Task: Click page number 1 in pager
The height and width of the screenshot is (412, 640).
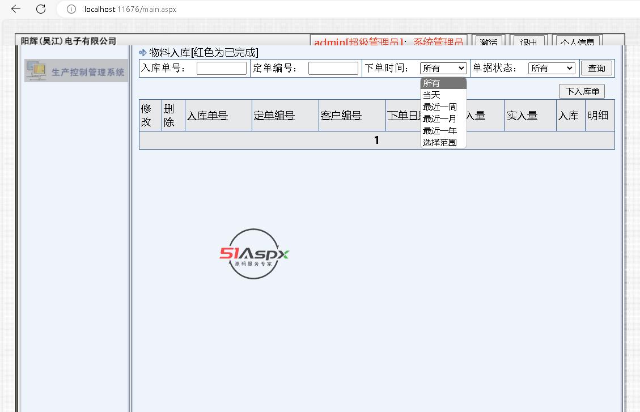Action: pos(376,141)
